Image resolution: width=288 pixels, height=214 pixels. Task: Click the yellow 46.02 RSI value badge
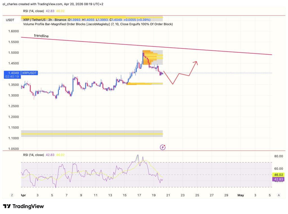pos(278,174)
